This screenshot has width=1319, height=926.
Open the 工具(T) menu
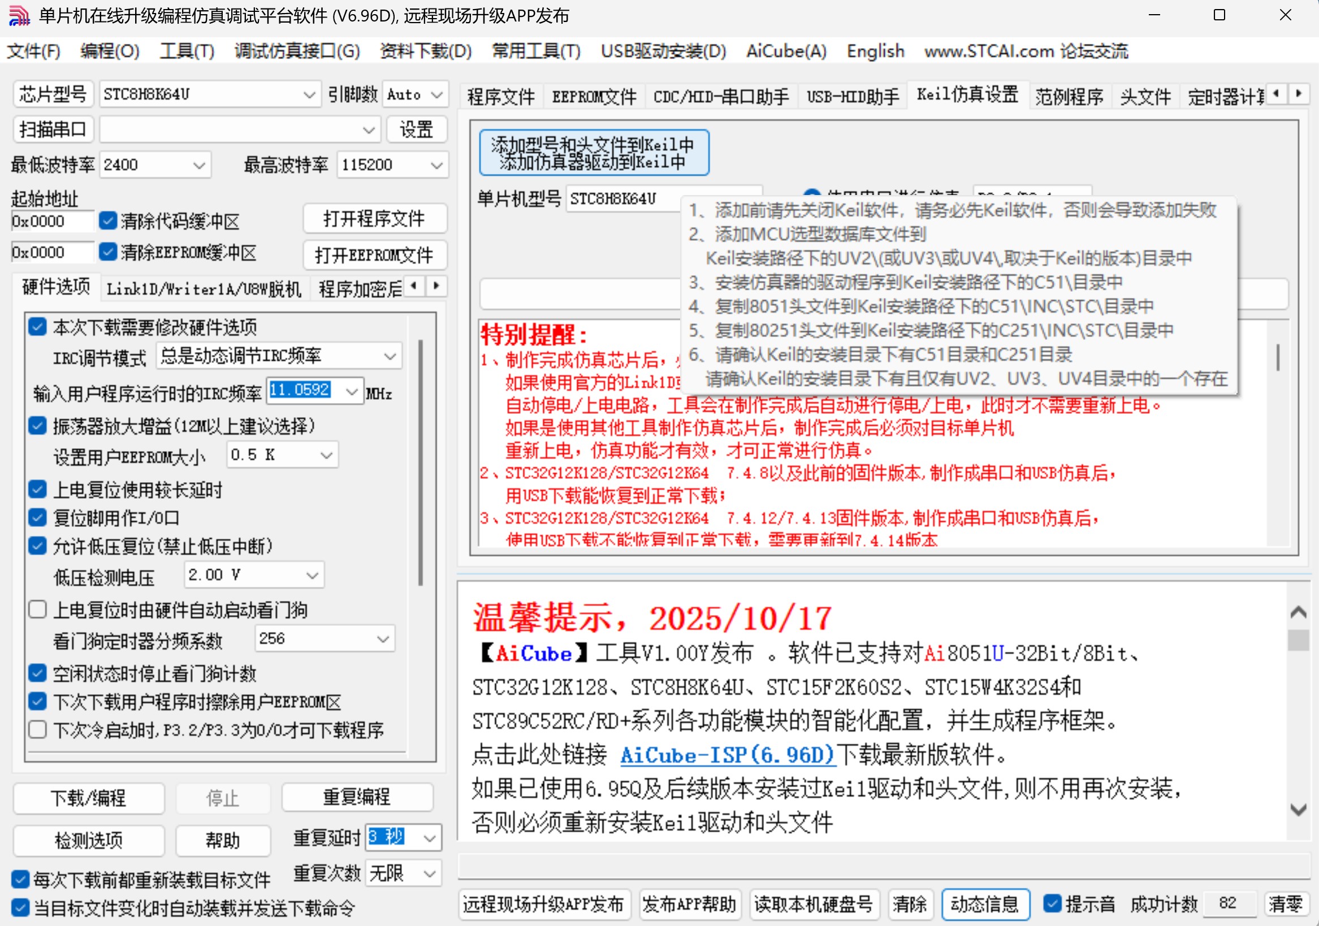pyautogui.click(x=186, y=51)
